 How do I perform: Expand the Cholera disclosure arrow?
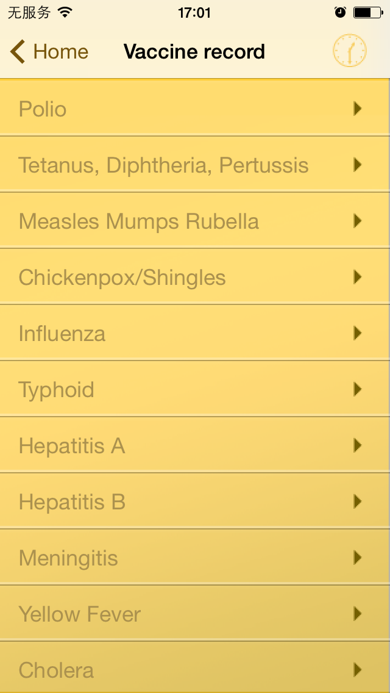point(357,670)
